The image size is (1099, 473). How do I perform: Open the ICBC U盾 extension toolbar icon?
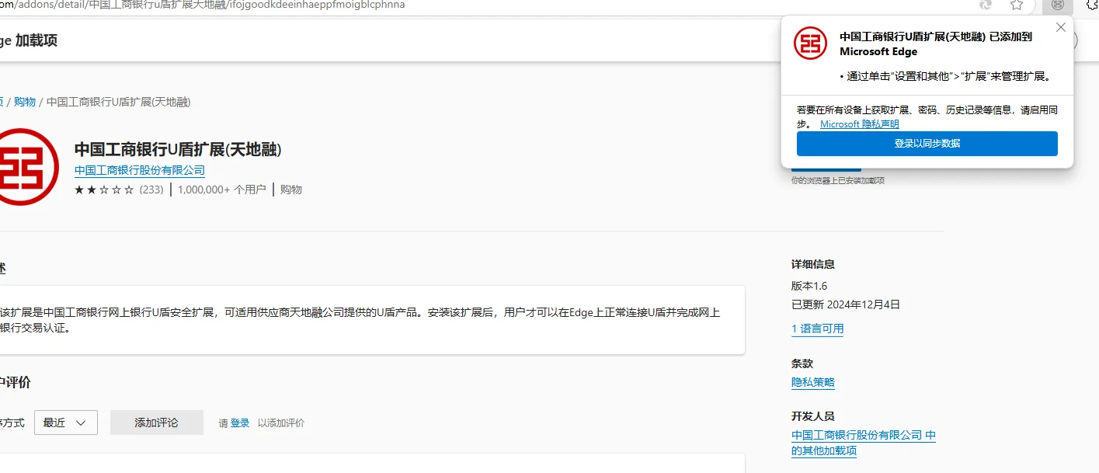pos(1056,5)
